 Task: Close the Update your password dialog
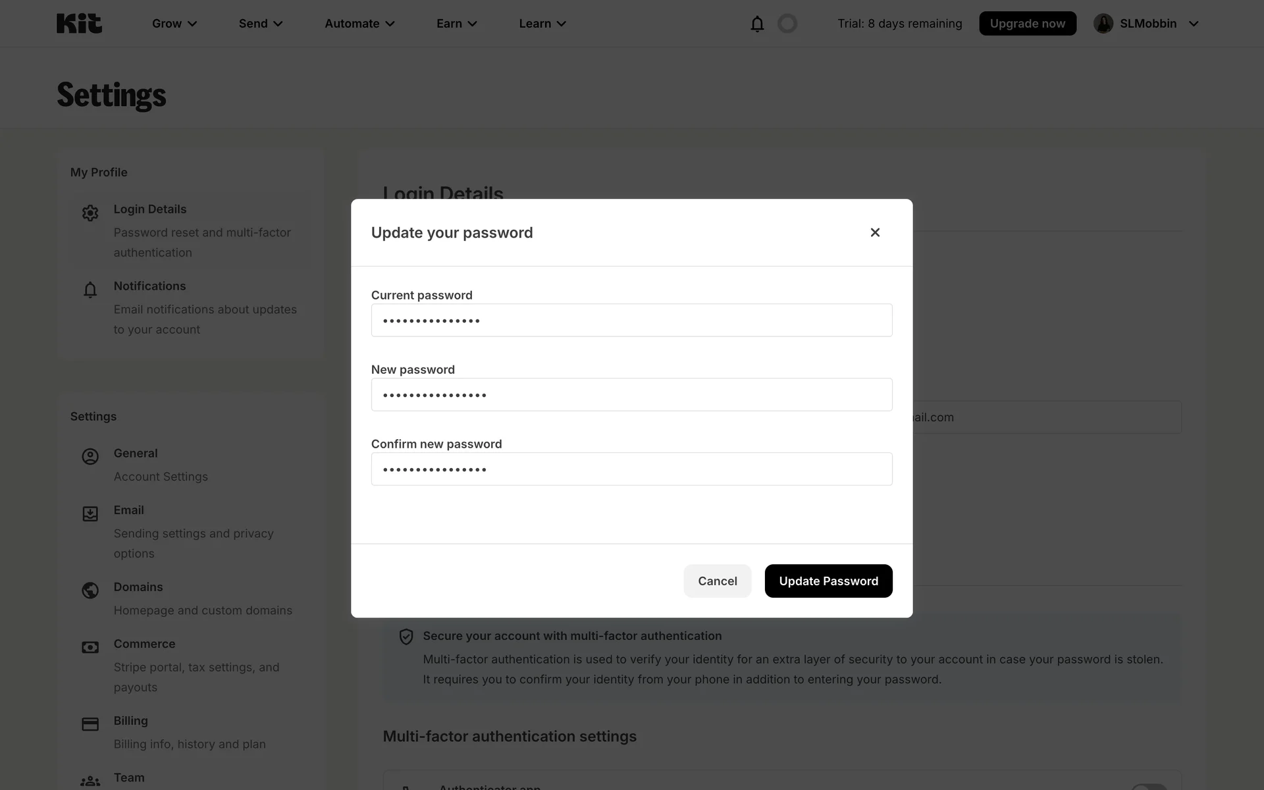[875, 232]
